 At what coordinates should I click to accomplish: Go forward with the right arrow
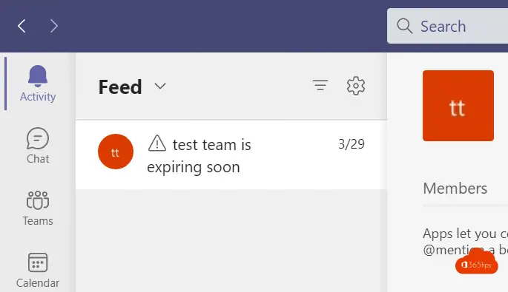point(54,26)
